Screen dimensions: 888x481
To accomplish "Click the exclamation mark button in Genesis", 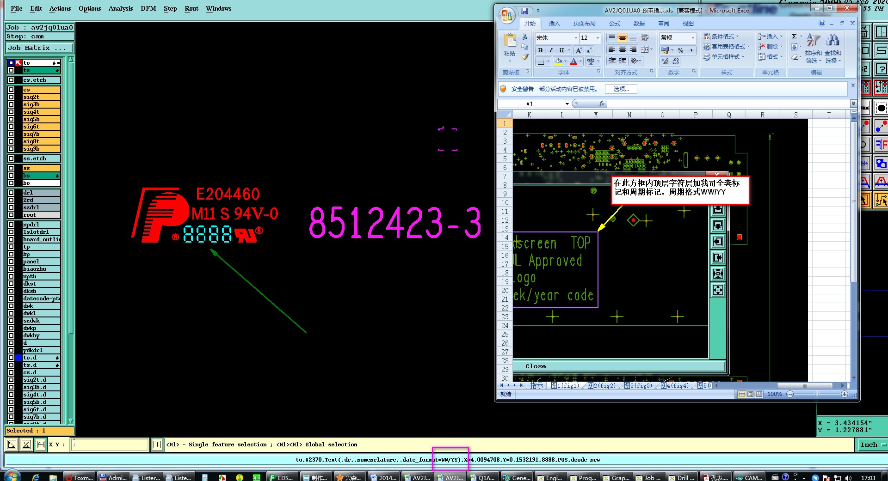I will (x=157, y=444).
